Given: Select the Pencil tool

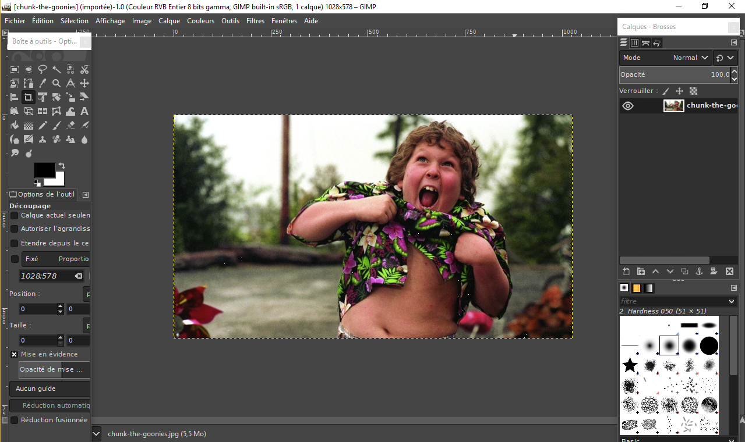Looking at the screenshot, I should [x=43, y=125].
